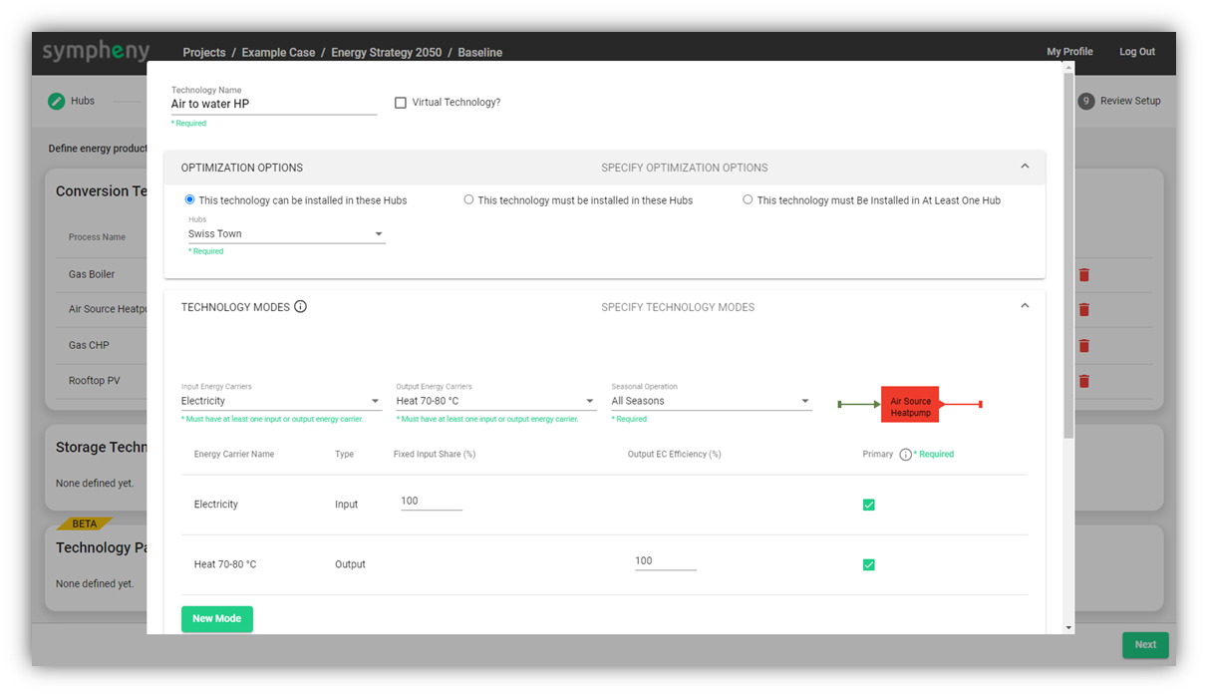Image resolution: width=1208 pixels, height=698 pixels.
Task: Open My Profile in the top bar
Action: pos(1069,52)
